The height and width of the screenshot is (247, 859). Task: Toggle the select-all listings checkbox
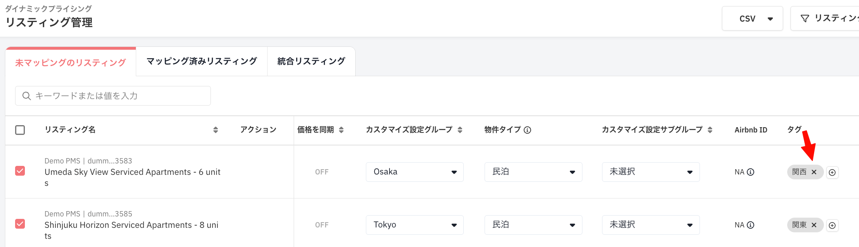(20, 130)
